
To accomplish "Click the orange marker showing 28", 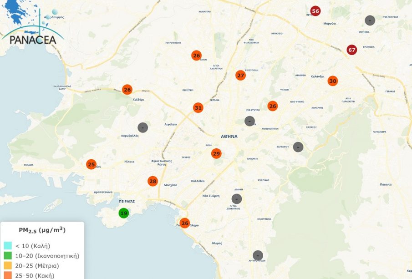I will pyautogui.click(x=153, y=182).
